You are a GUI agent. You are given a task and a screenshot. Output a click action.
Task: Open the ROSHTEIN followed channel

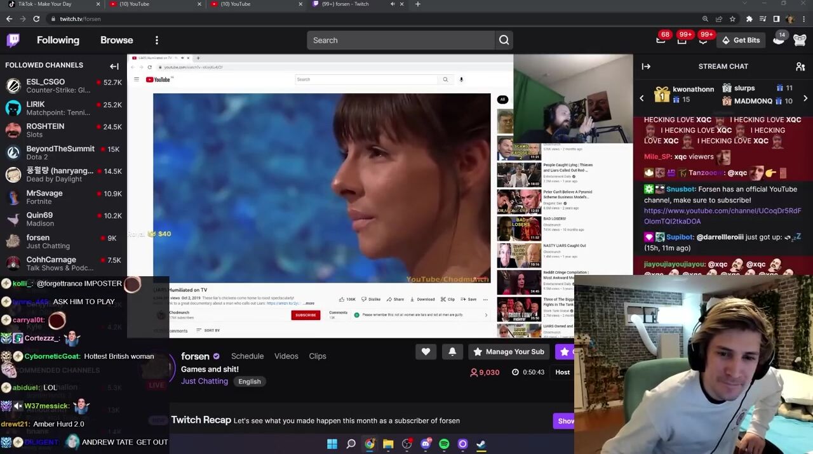click(x=64, y=130)
